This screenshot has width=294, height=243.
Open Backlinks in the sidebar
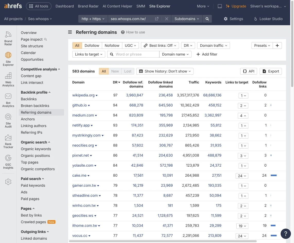(x=29, y=99)
